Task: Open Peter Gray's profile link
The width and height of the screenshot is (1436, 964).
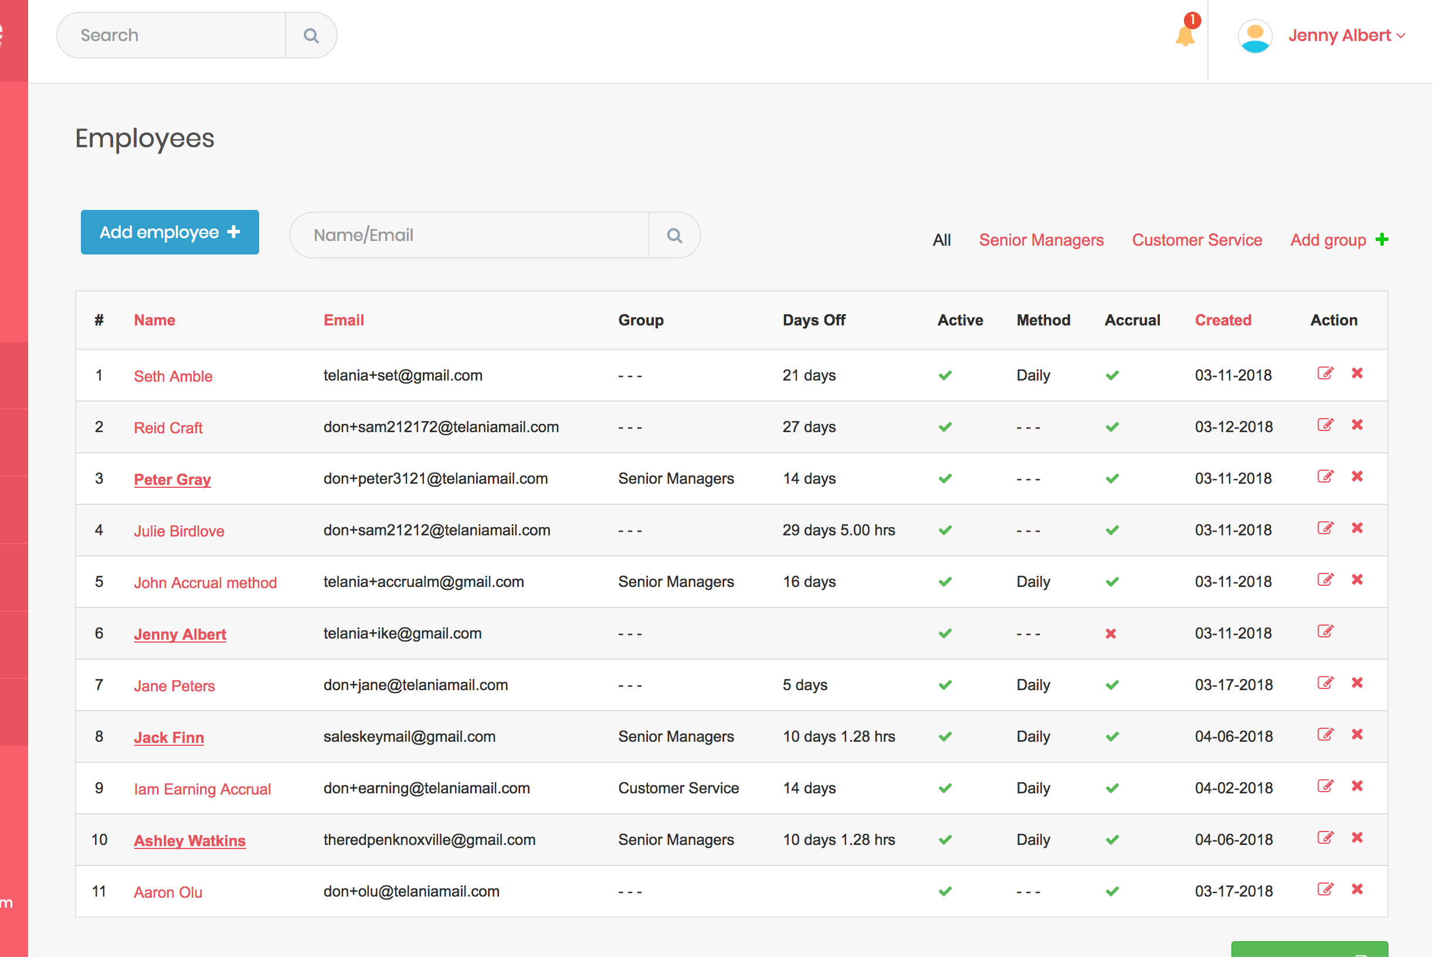Action: (173, 480)
